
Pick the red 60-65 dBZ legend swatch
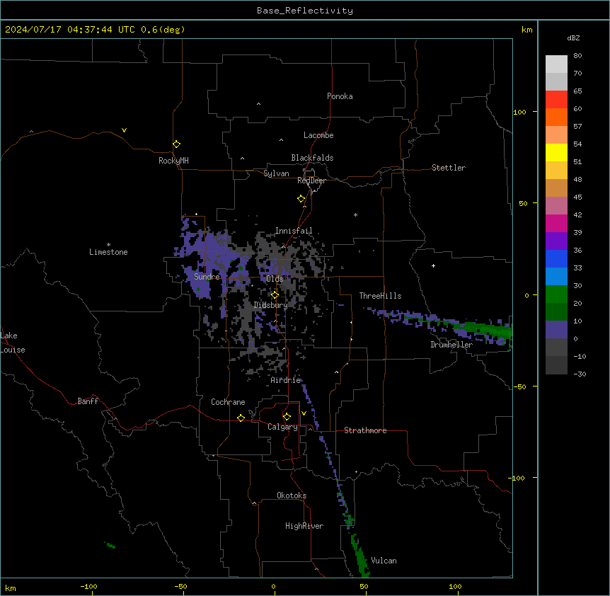click(x=556, y=100)
